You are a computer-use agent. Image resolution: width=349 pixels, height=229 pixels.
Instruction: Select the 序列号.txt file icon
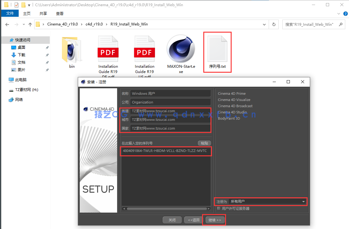217,49
